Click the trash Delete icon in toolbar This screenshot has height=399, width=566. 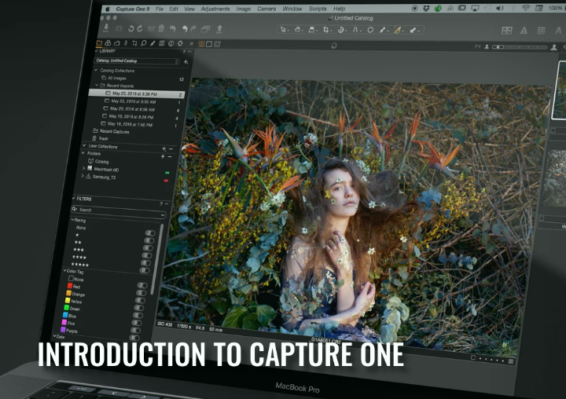coord(161,28)
